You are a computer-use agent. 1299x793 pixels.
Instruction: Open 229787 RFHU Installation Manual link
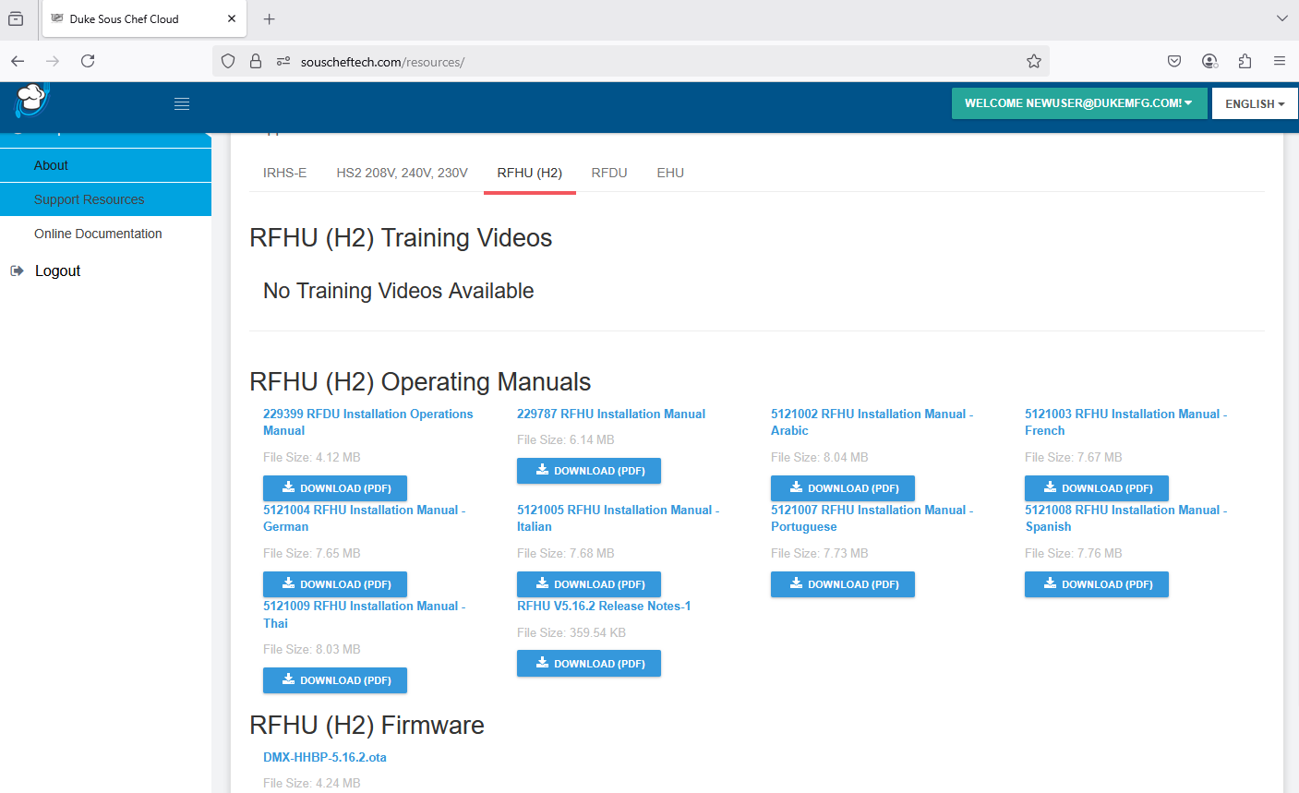coord(610,414)
